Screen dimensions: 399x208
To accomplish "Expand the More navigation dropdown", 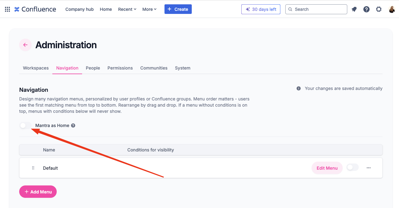I will pos(149,9).
